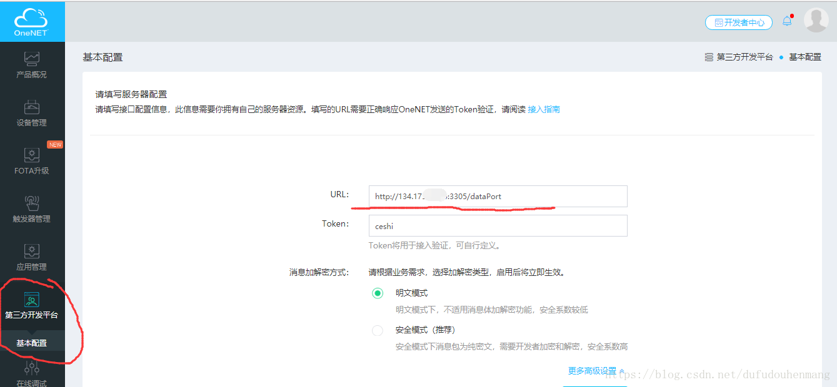Click the OneNET cloud logo

point(31,21)
